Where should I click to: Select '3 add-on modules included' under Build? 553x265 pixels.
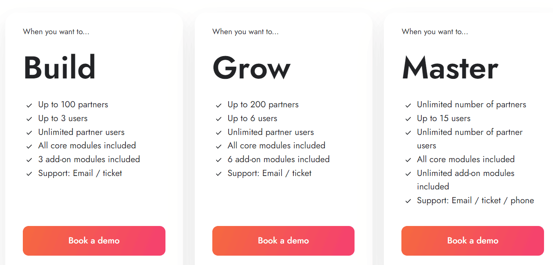tap(89, 159)
